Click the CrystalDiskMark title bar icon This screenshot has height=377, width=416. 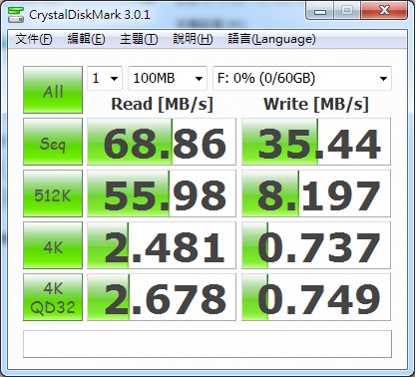16,15
